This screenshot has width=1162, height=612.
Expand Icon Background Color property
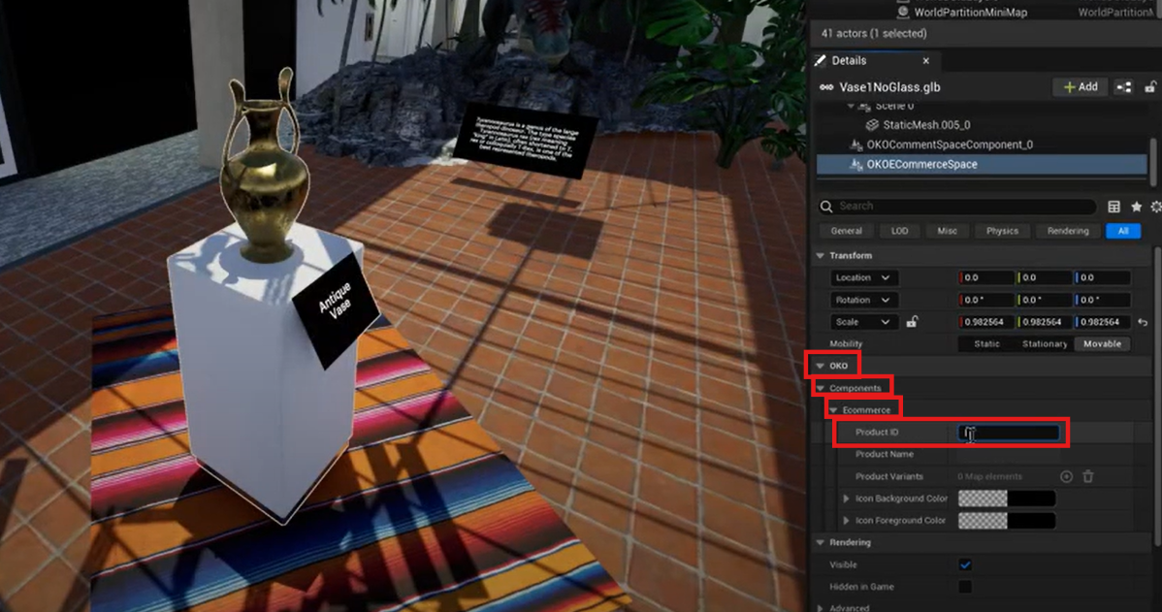click(x=847, y=499)
